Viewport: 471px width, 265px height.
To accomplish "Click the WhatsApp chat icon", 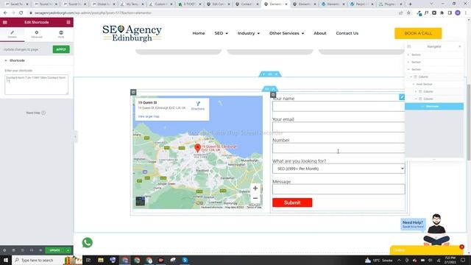I will pyautogui.click(x=88, y=242).
